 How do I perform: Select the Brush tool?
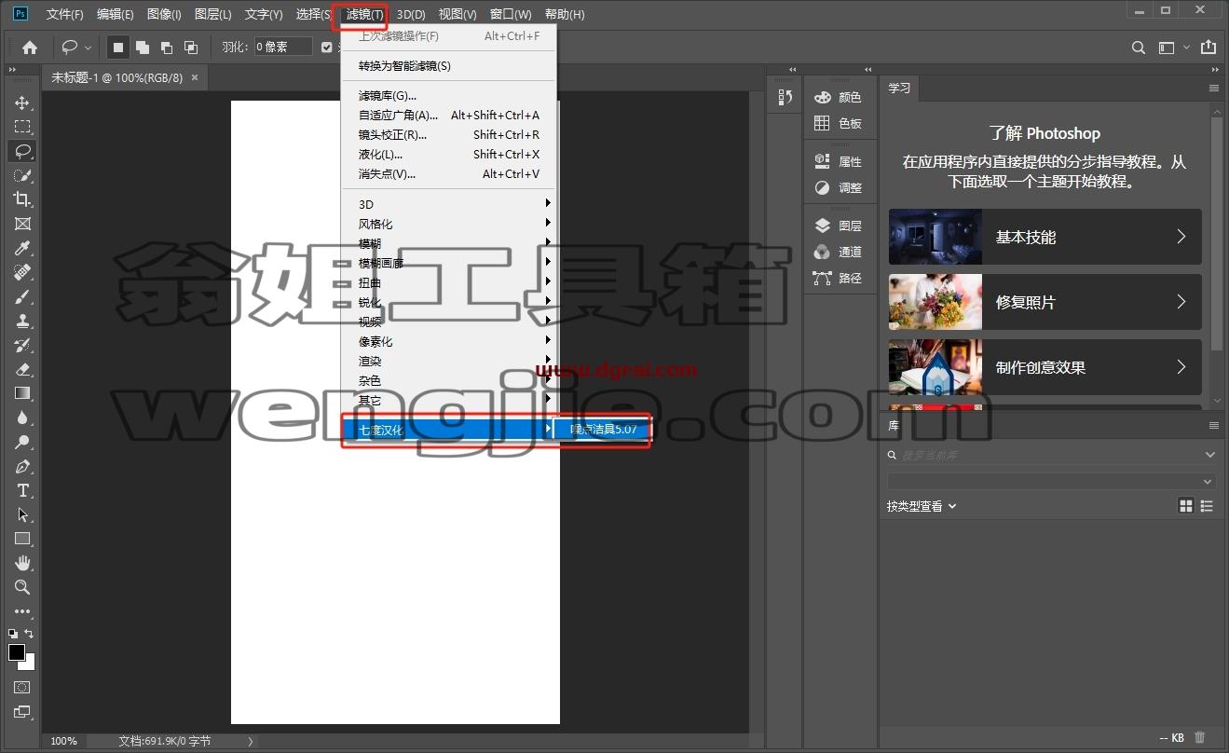tap(22, 296)
